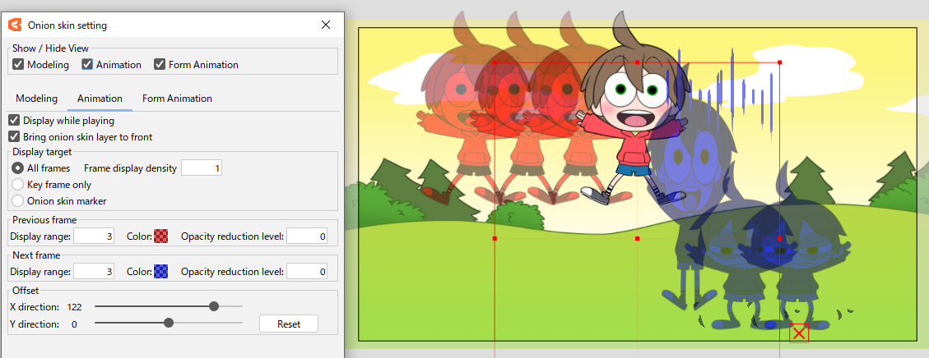
Task: Click Next frame Opacity reduction level field
Action: [x=307, y=272]
